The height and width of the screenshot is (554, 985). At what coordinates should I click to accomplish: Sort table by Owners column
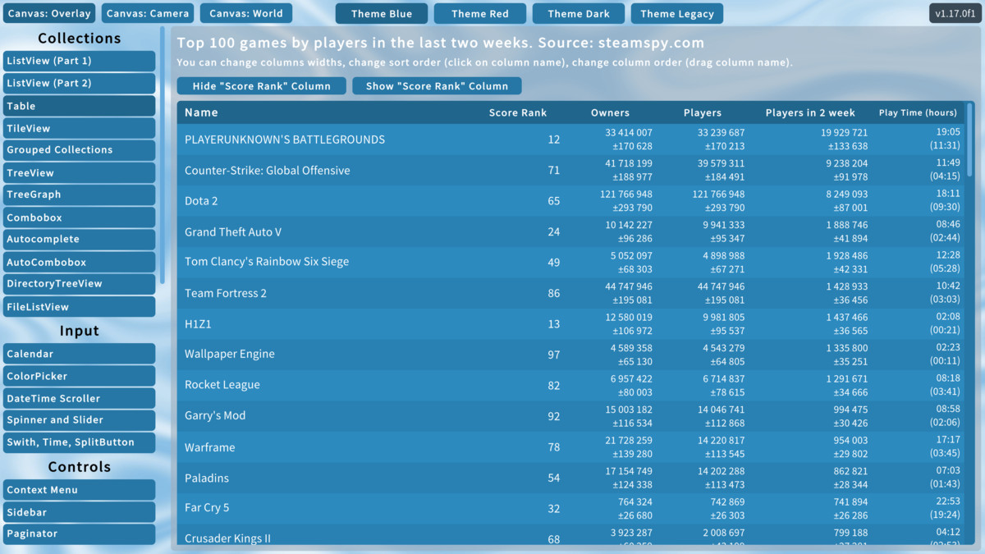point(610,112)
